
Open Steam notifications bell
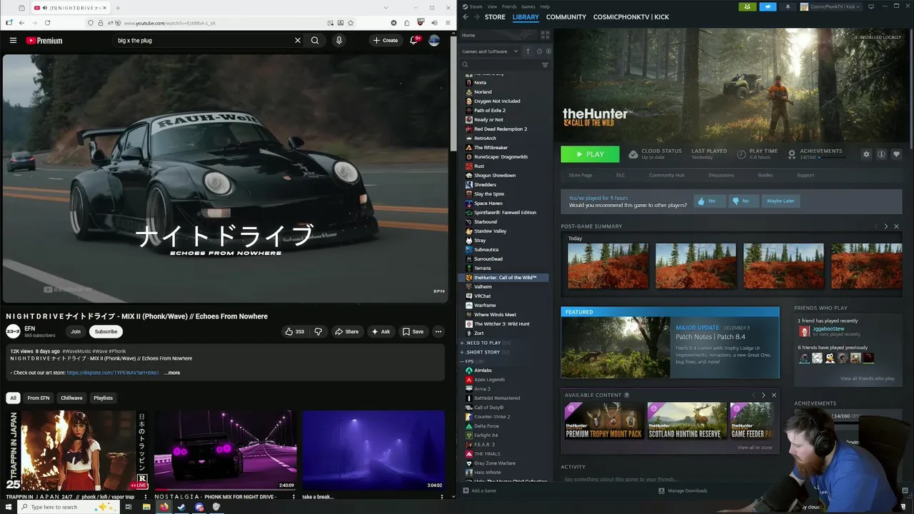tap(788, 6)
